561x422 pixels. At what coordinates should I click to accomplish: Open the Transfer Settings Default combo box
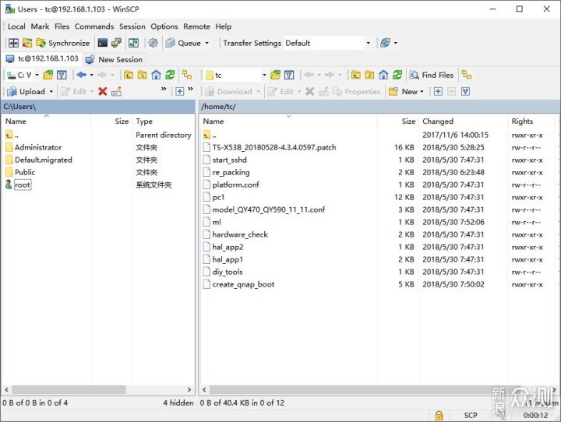point(328,43)
